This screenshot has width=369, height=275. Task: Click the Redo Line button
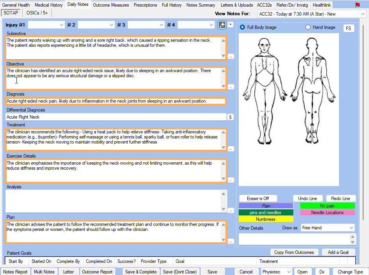341,198
